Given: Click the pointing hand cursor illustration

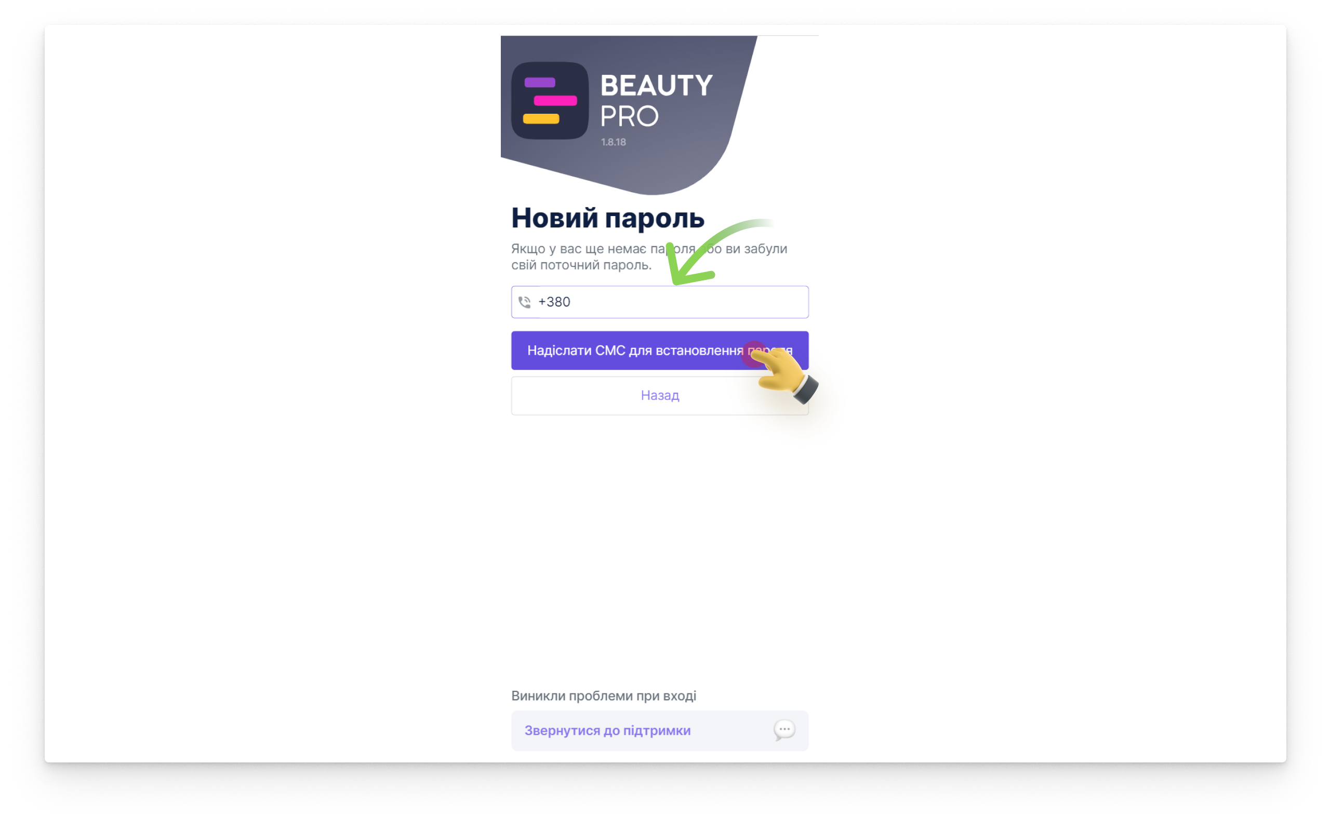Looking at the screenshot, I should pyautogui.click(x=785, y=374).
